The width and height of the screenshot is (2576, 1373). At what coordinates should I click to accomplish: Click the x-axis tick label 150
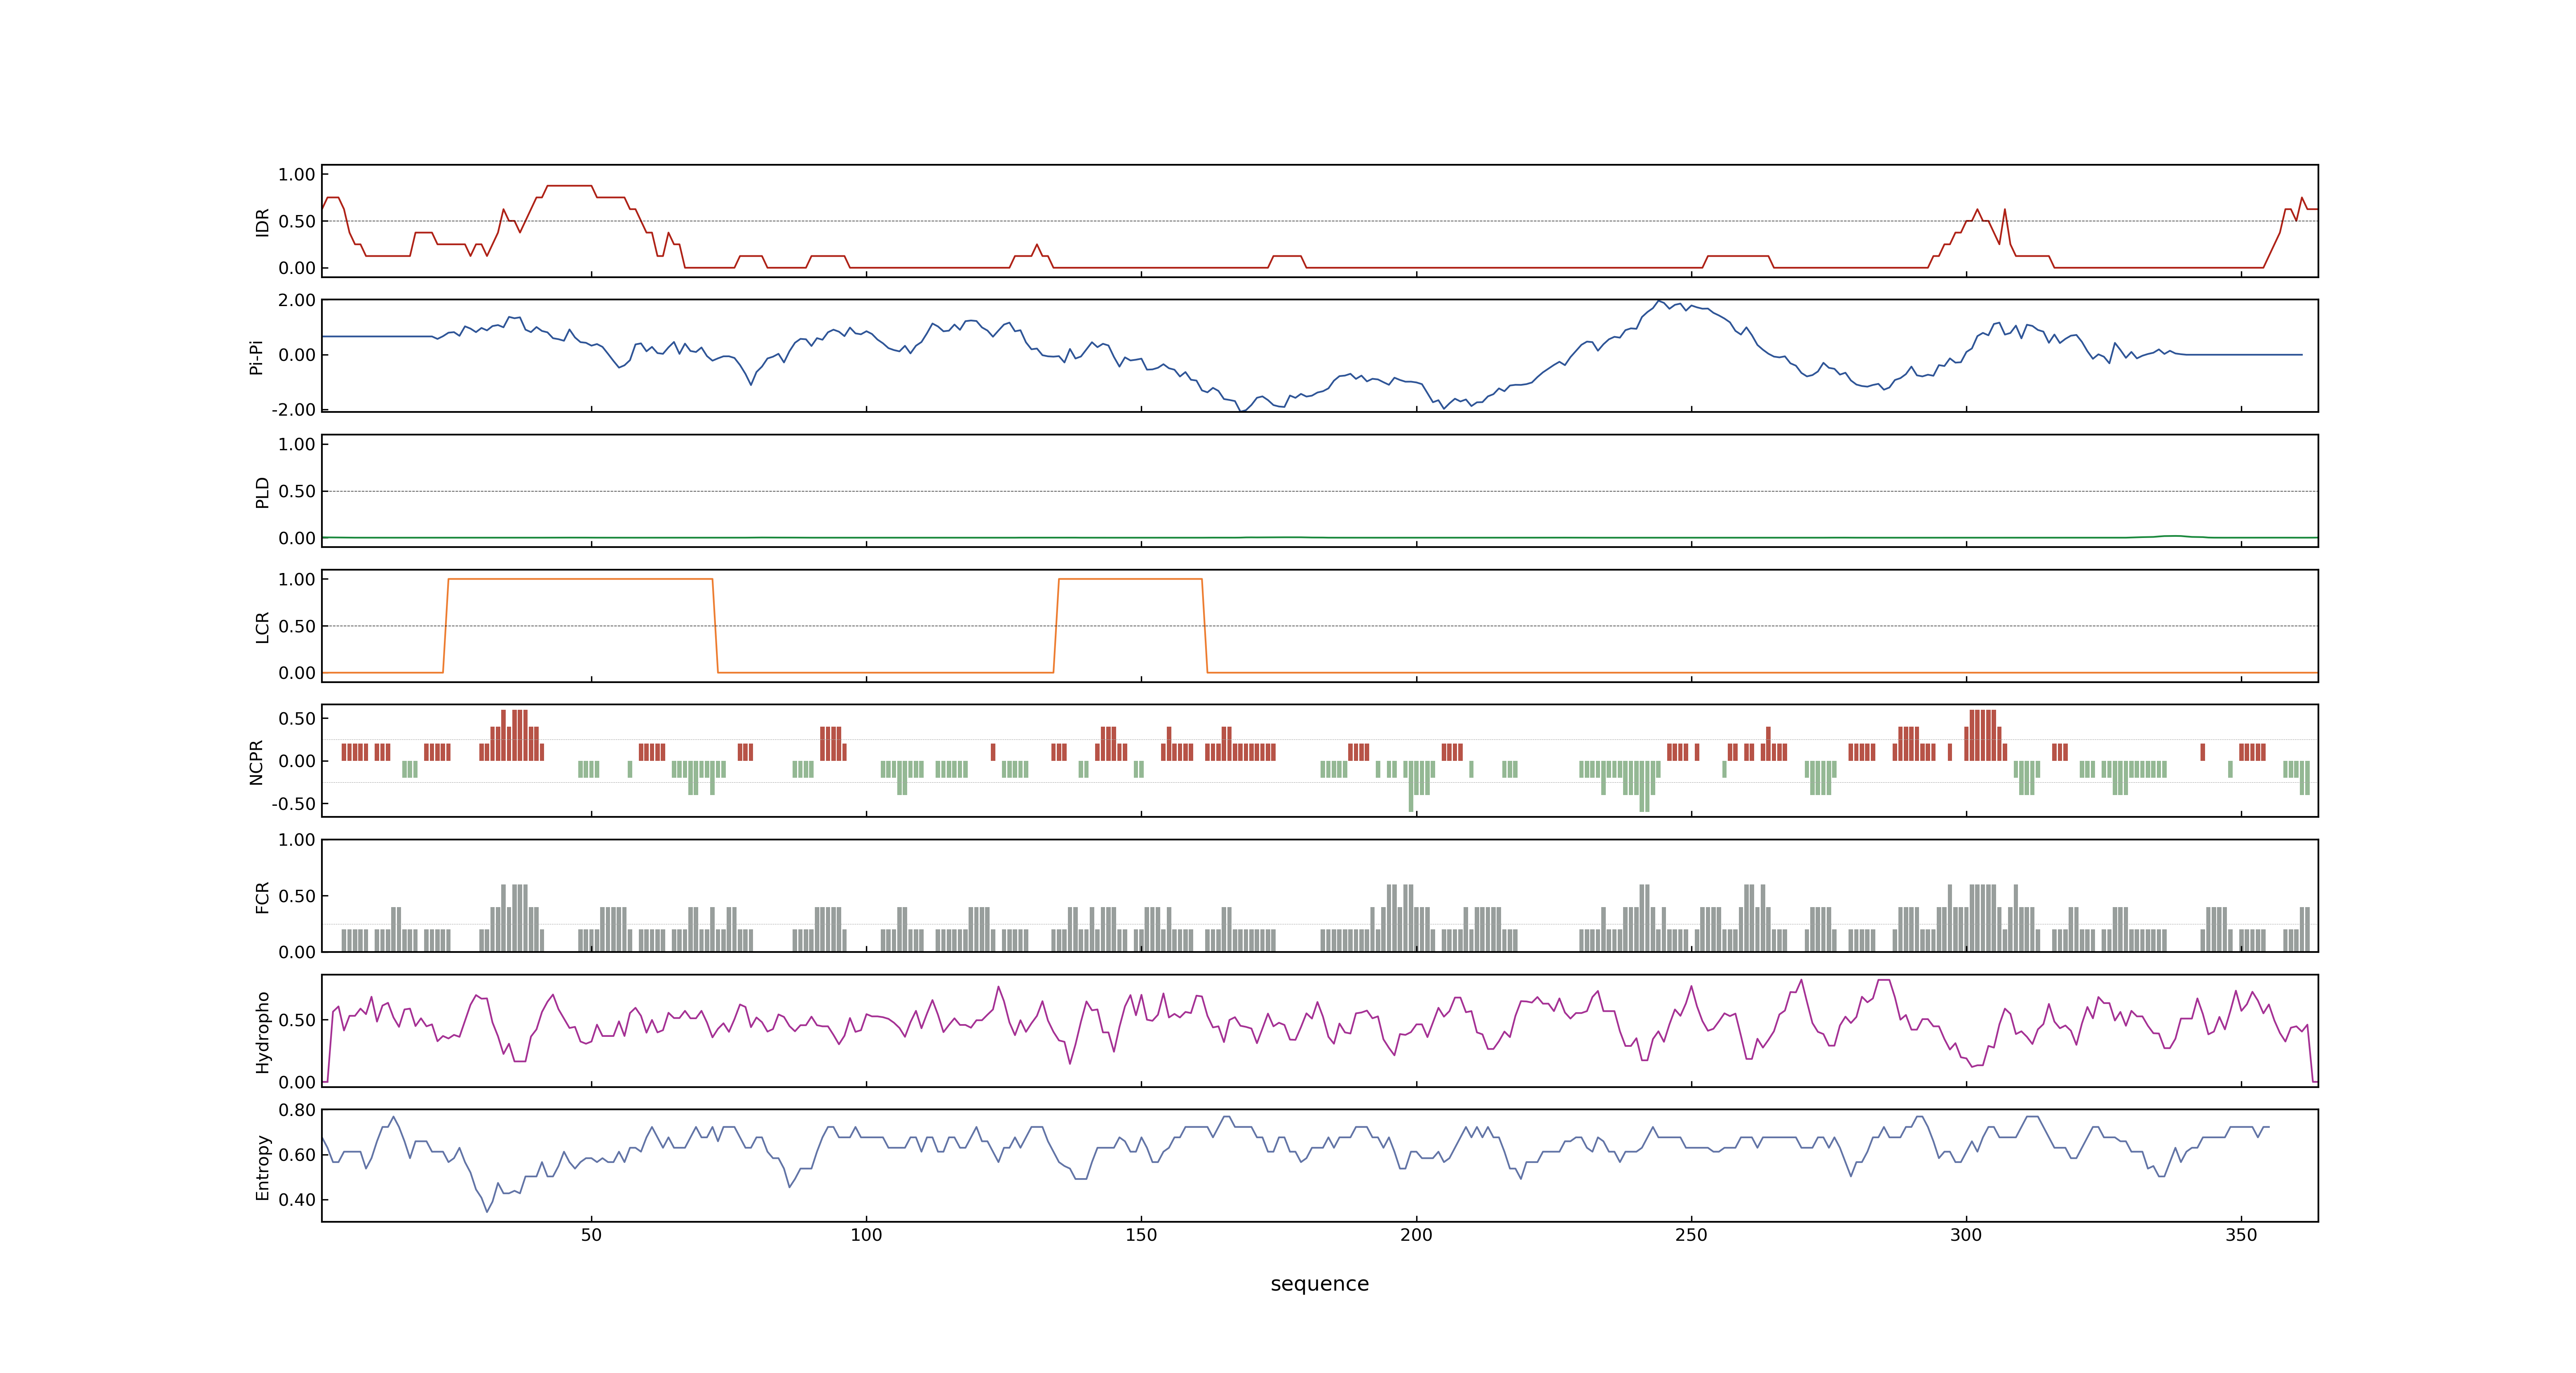1141,1235
